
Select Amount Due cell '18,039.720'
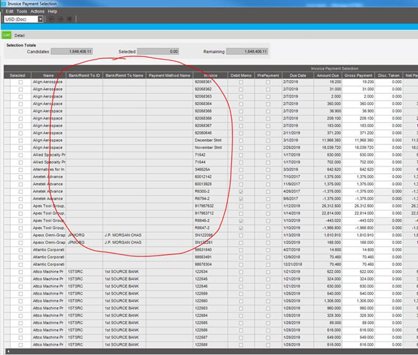point(328,148)
